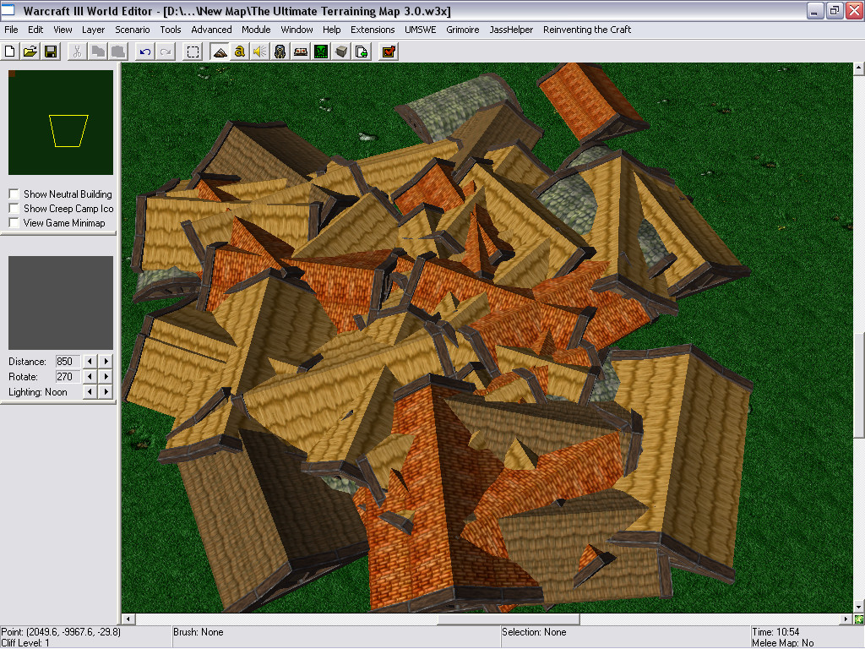Tick the View Game Minimap checkbox
Screen dimensions: 865x649
click(x=14, y=222)
